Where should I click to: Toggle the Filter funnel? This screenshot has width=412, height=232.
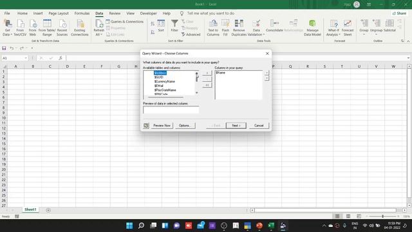(174, 26)
